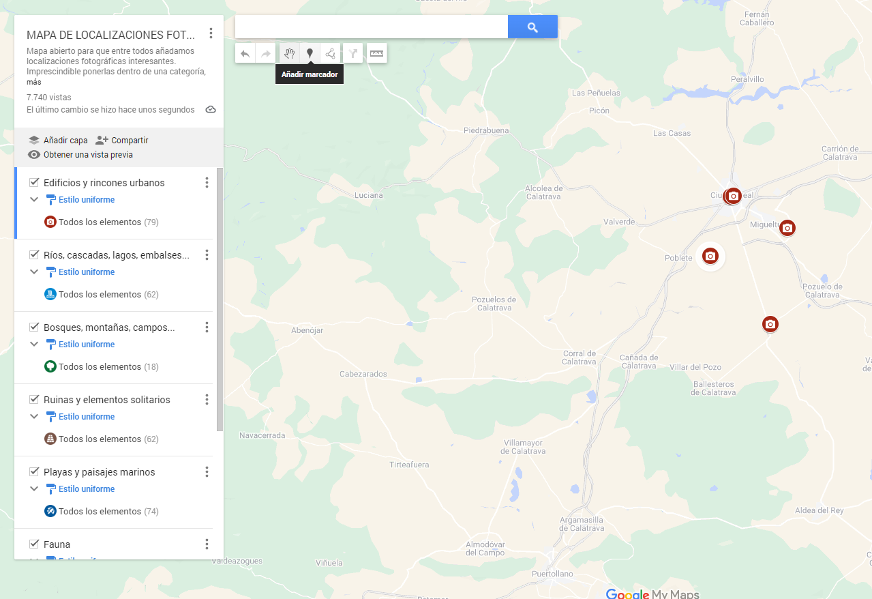The width and height of the screenshot is (872, 599).
Task: Uncheck Ruinas y elementos solitarios layer
Action: click(34, 399)
